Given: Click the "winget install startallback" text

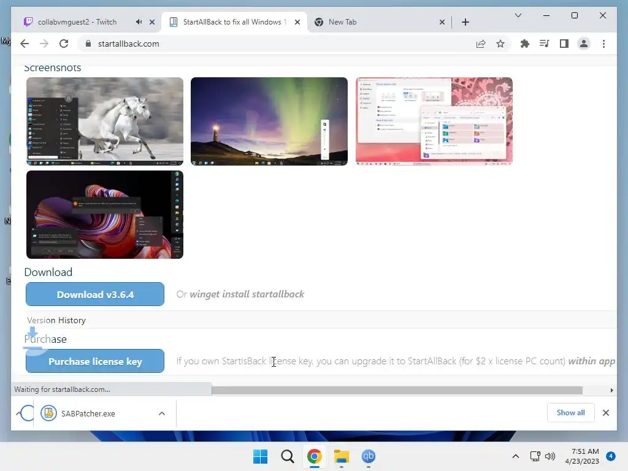Looking at the screenshot, I should tap(247, 294).
